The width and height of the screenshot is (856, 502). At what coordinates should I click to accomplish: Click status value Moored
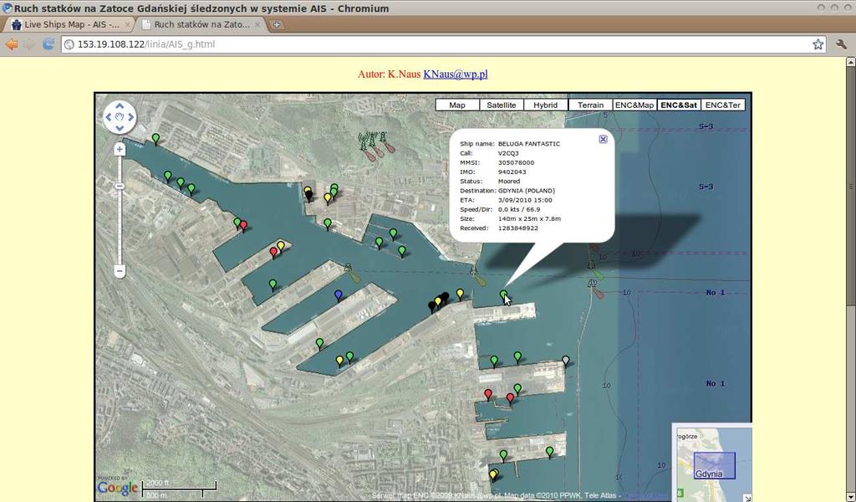point(509,182)
